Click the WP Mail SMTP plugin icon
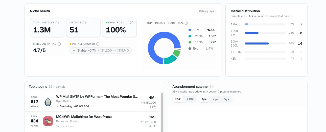Viewport: 326px width, 132px height. [48, 102]
